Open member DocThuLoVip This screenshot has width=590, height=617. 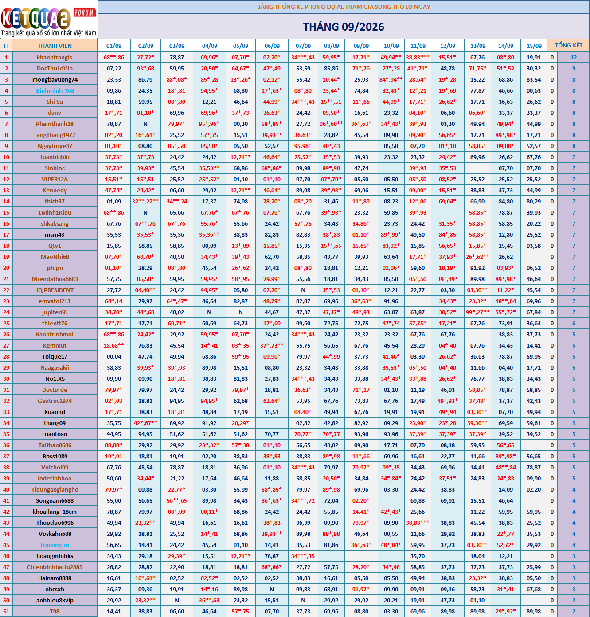click(55, 68)
